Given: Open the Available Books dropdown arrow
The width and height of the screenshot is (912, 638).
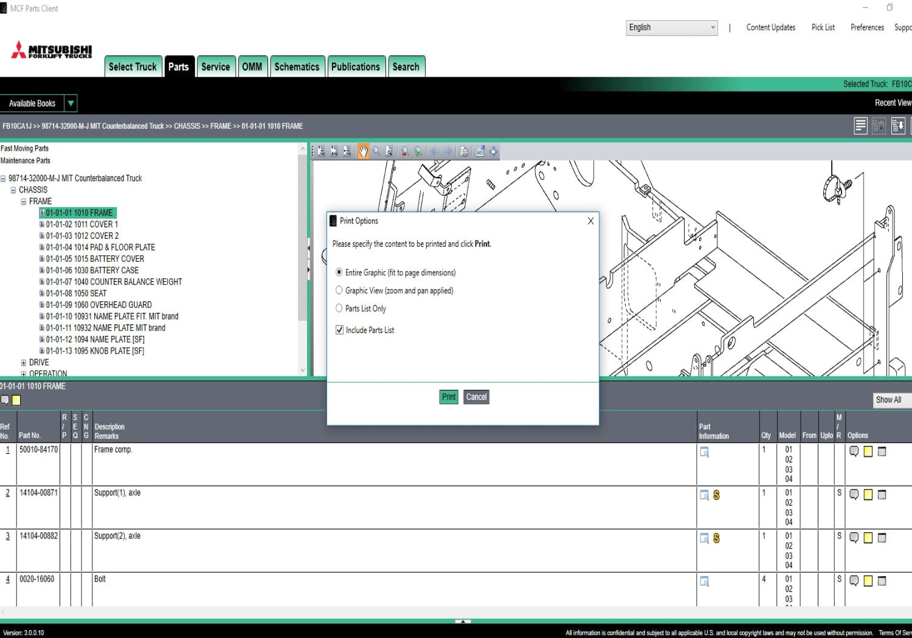Looking at the screenshot, I should (71, 103).
